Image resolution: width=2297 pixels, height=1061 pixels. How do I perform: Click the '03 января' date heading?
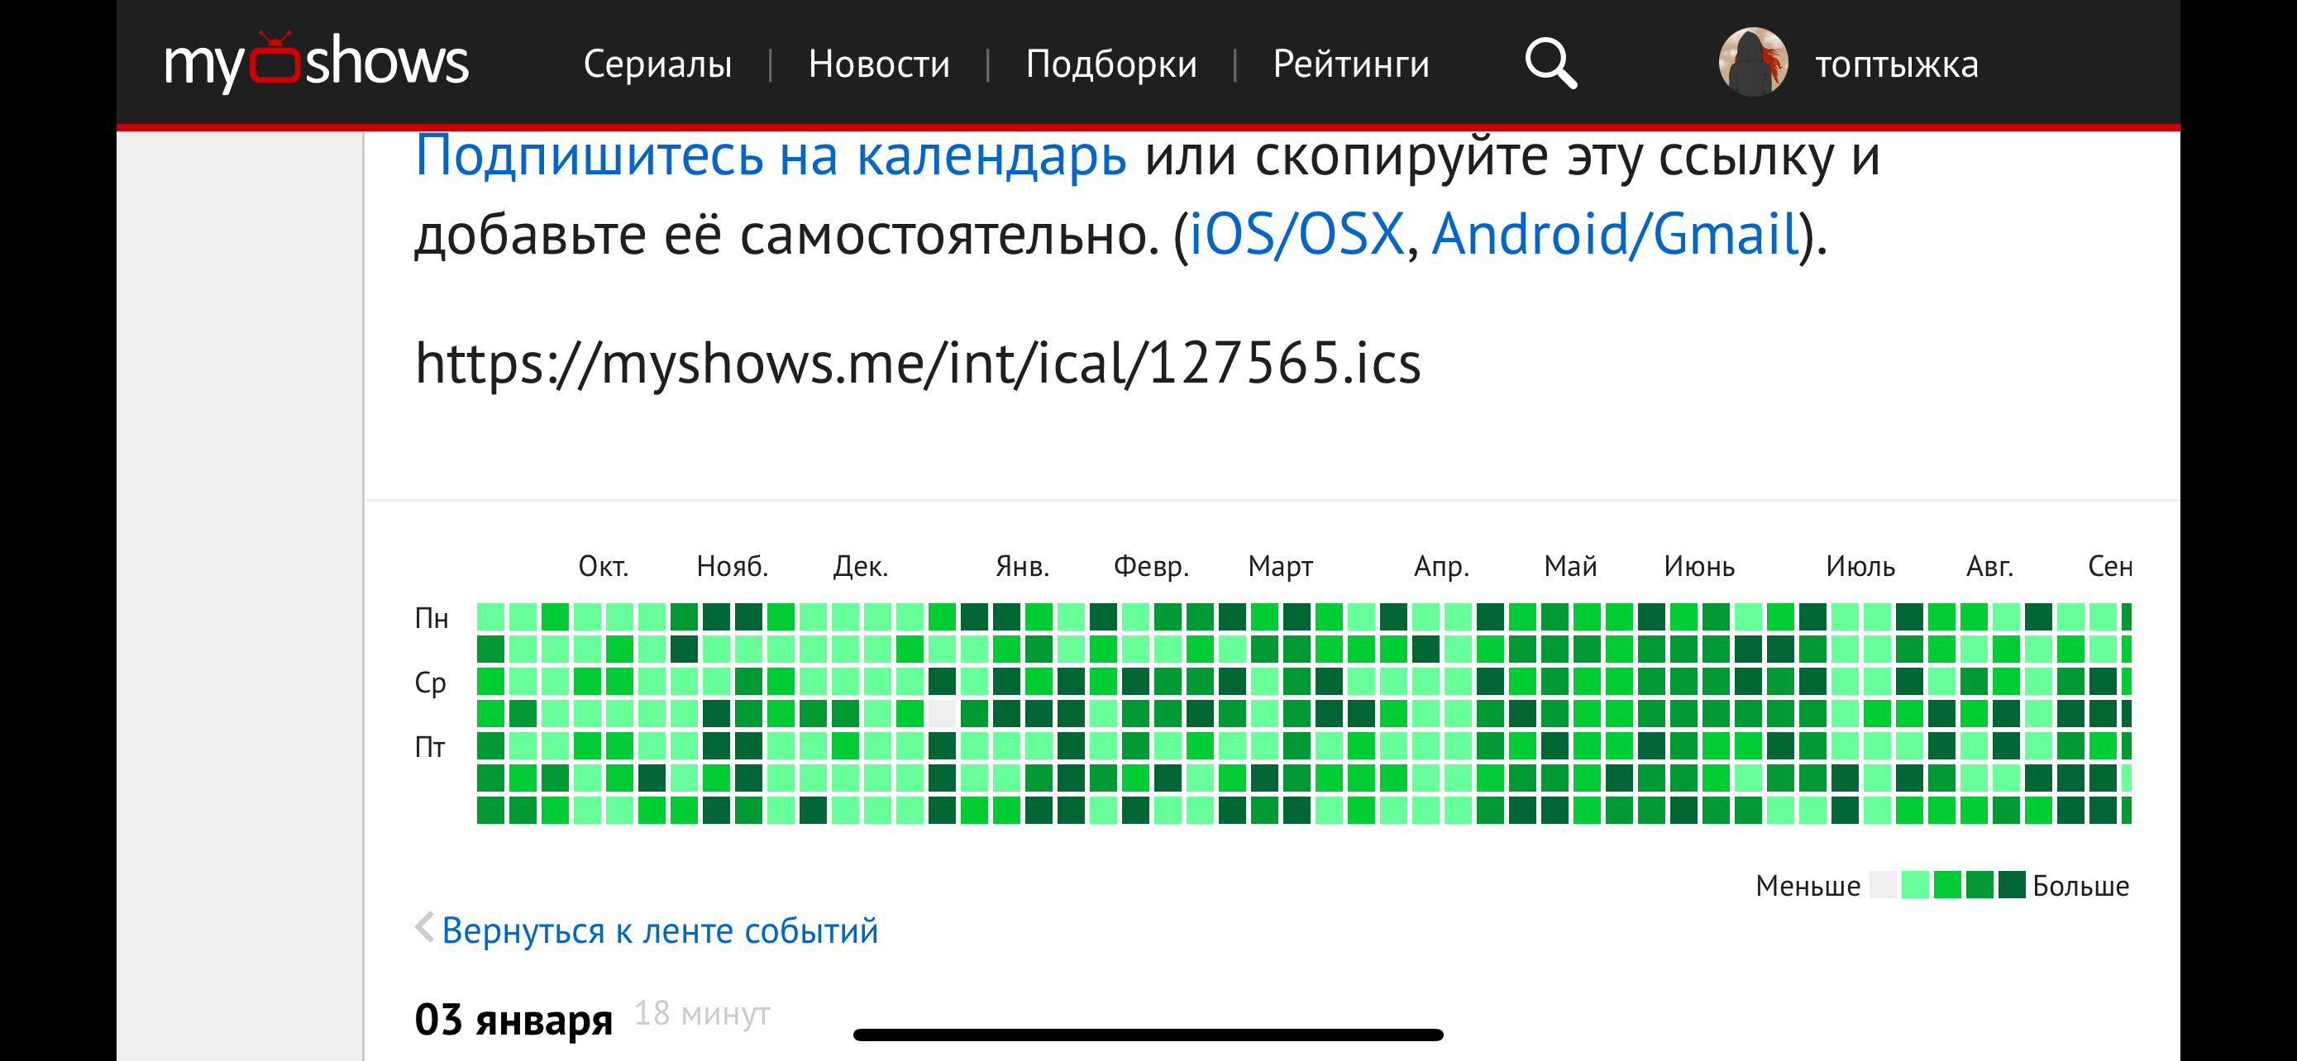click(x=513, y=1019)
